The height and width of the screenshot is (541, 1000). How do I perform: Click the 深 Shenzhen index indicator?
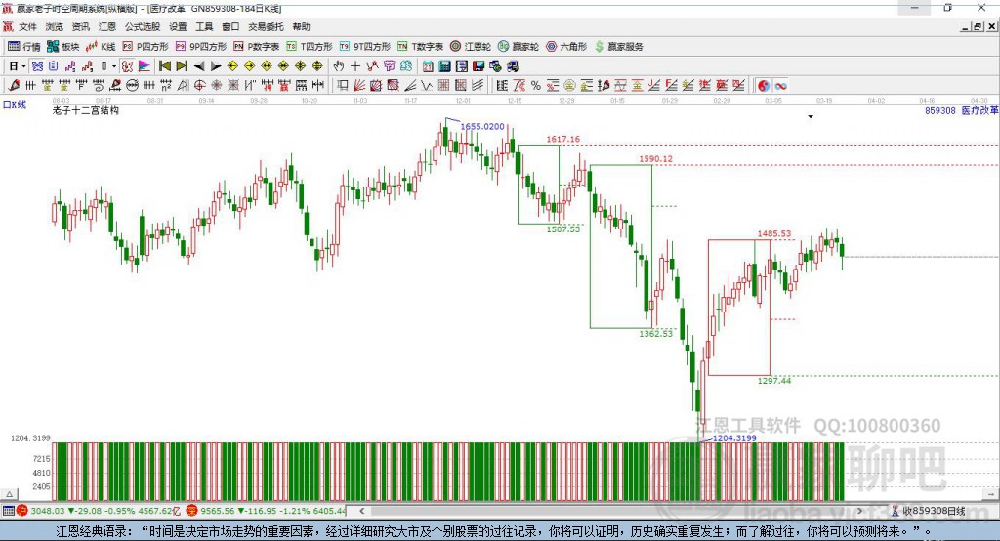[191, 511]
